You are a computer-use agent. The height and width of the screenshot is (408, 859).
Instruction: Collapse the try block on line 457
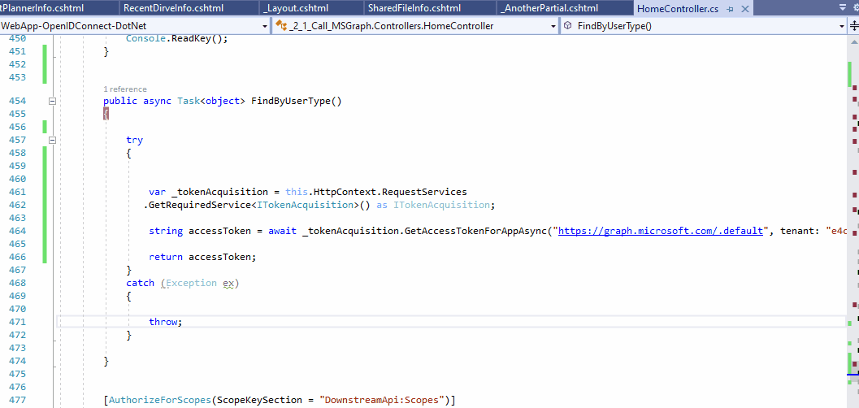tap(53, 140)
